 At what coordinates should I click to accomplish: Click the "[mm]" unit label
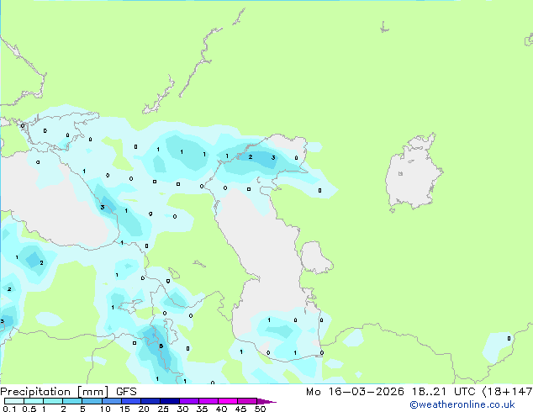[92, 392]
